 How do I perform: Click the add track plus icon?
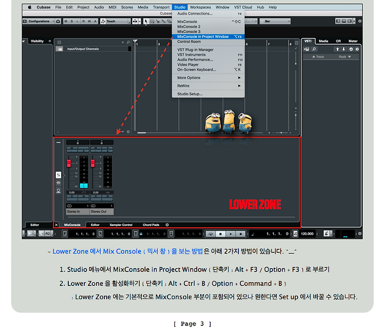(123, 42)
